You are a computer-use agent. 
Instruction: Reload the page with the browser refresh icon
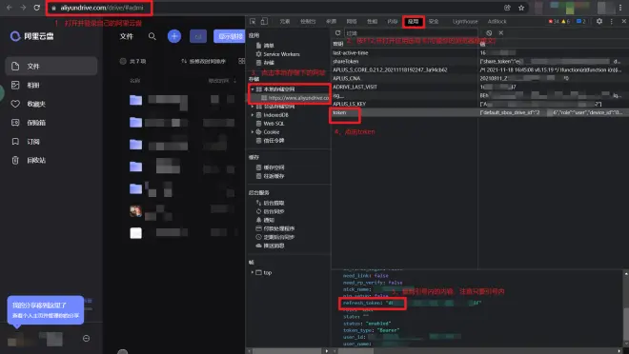point(37,8)
